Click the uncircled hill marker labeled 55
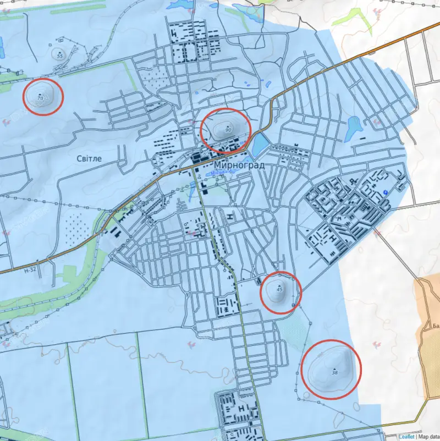Image resolution: width=440 pixels, height=441 pixels. (x=59, y=54)
